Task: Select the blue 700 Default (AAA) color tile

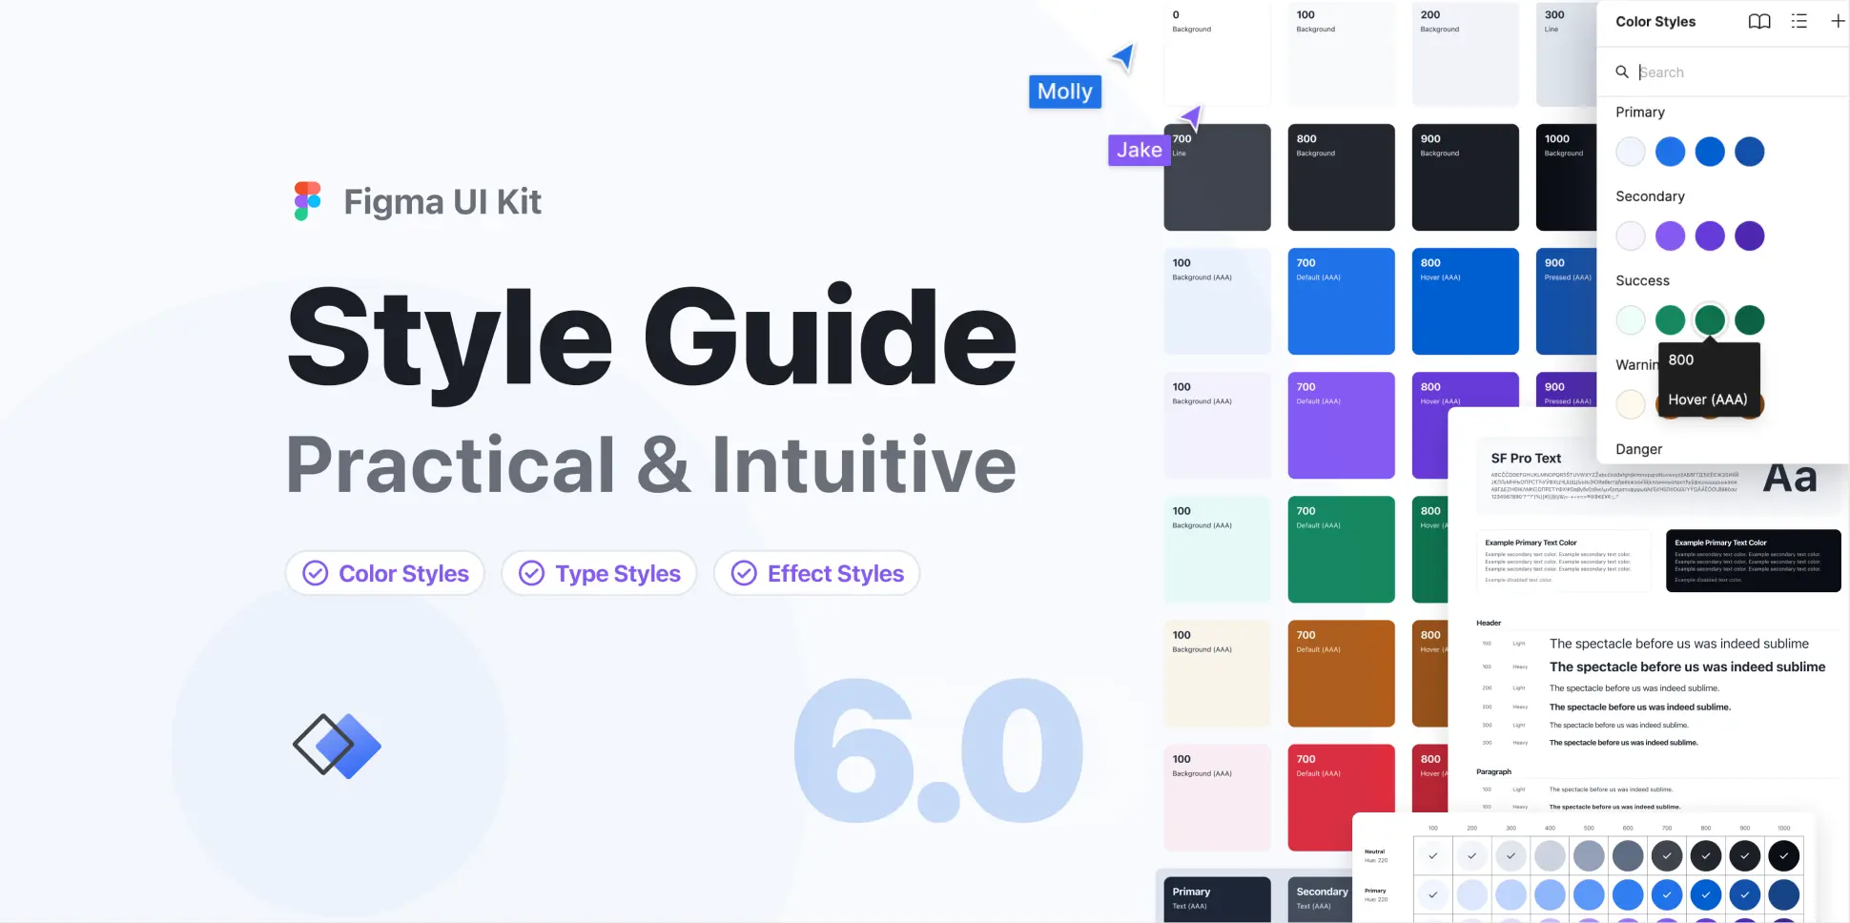Action: 1341,301
